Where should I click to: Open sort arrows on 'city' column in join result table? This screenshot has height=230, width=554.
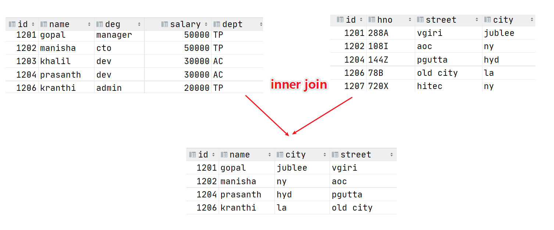pyautogui.click(x=325, y=155)
